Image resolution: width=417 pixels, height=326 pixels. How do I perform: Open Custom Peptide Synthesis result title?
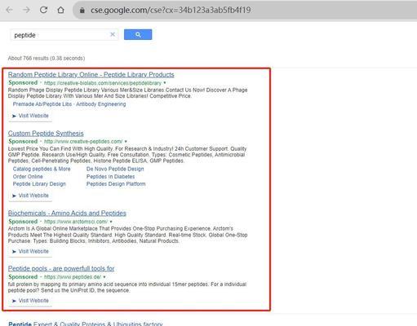(46, 133)
